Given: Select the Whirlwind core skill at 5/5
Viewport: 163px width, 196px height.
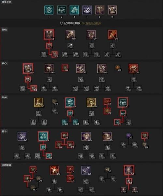Looking at the screenshot, I should coord(28,68).
